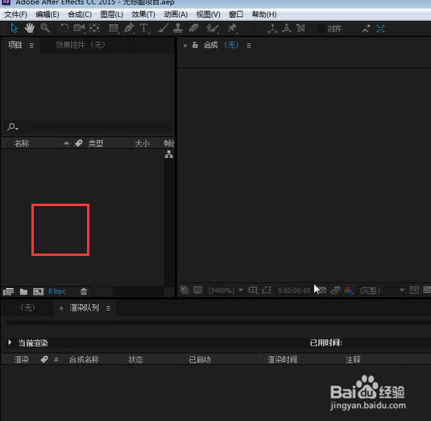Select the Type text tool

[144, 28]
